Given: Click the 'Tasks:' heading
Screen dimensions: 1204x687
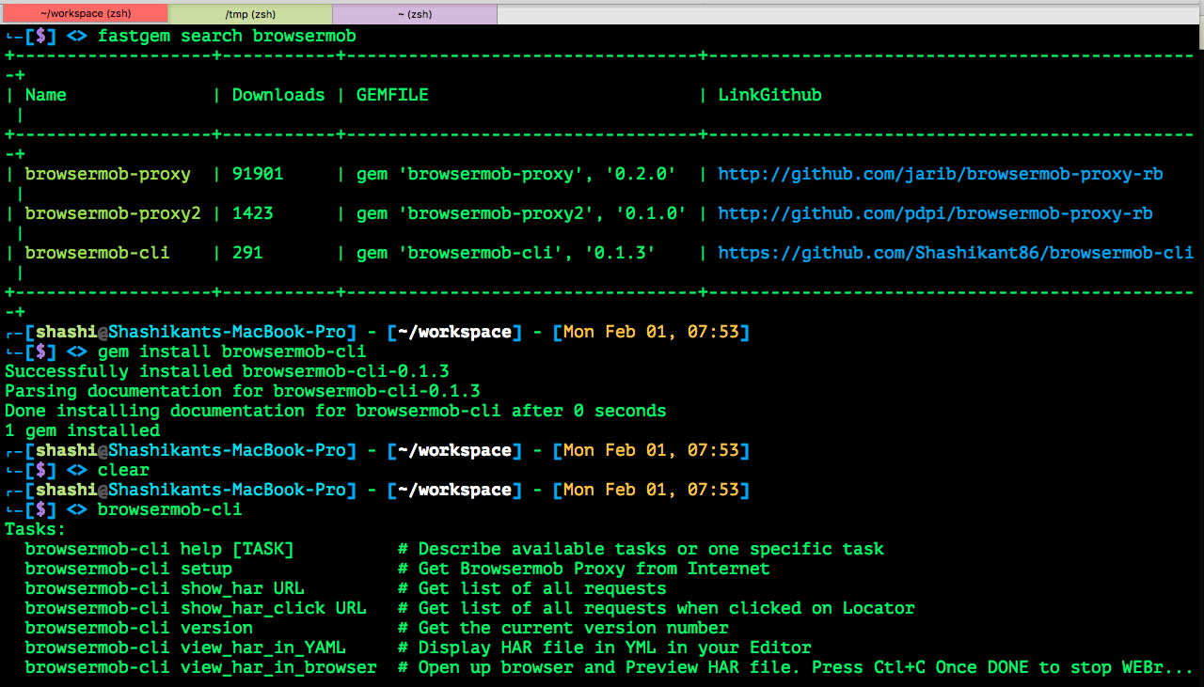Looking at the screenshot, I should tap(36, 529).
